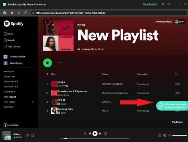
Task: Click the Spotify logo
Action: point(14,24)
